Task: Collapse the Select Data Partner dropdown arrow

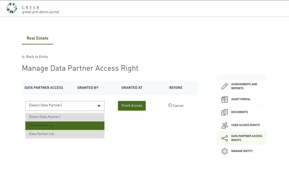Action: [x=99, y=106]
